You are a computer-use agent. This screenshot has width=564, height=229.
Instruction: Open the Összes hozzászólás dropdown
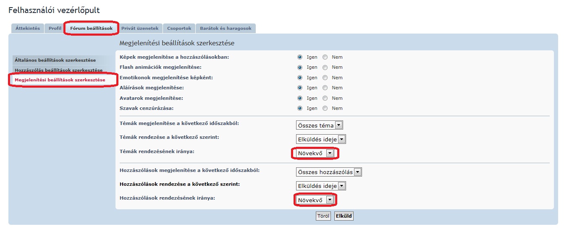coord(329,172)
